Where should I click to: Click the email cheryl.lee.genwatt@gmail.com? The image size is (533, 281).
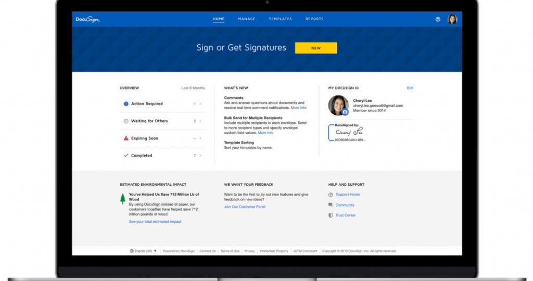tap(378, 106)
